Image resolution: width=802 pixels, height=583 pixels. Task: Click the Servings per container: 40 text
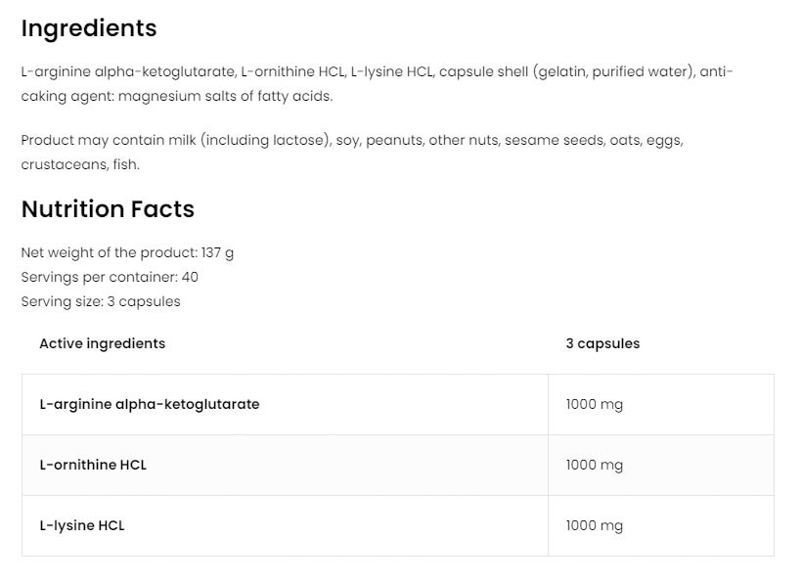(110, 277)
